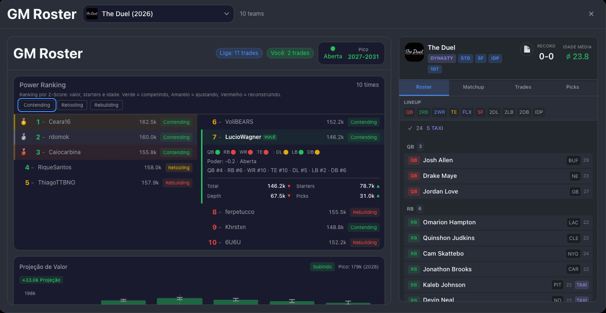Click the 2028 projection value bar
The height and width of the screenshot is (313, 606).
pyautogui.click(x=180, y=301)
